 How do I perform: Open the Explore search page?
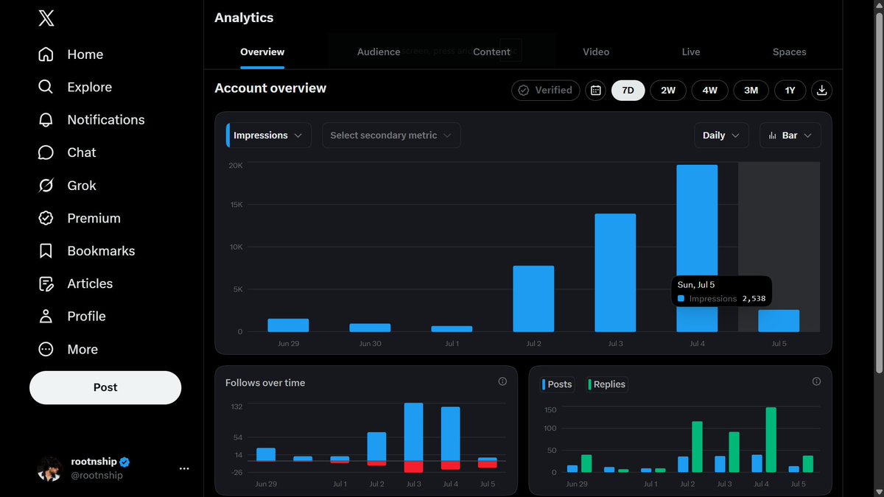click(x=74, y=87)
